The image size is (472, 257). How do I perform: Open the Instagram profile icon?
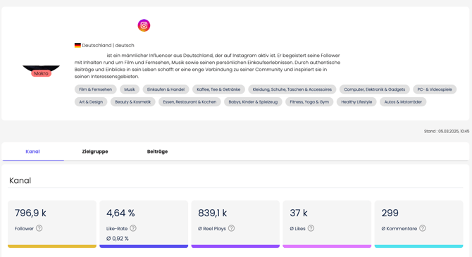[144, 25]
